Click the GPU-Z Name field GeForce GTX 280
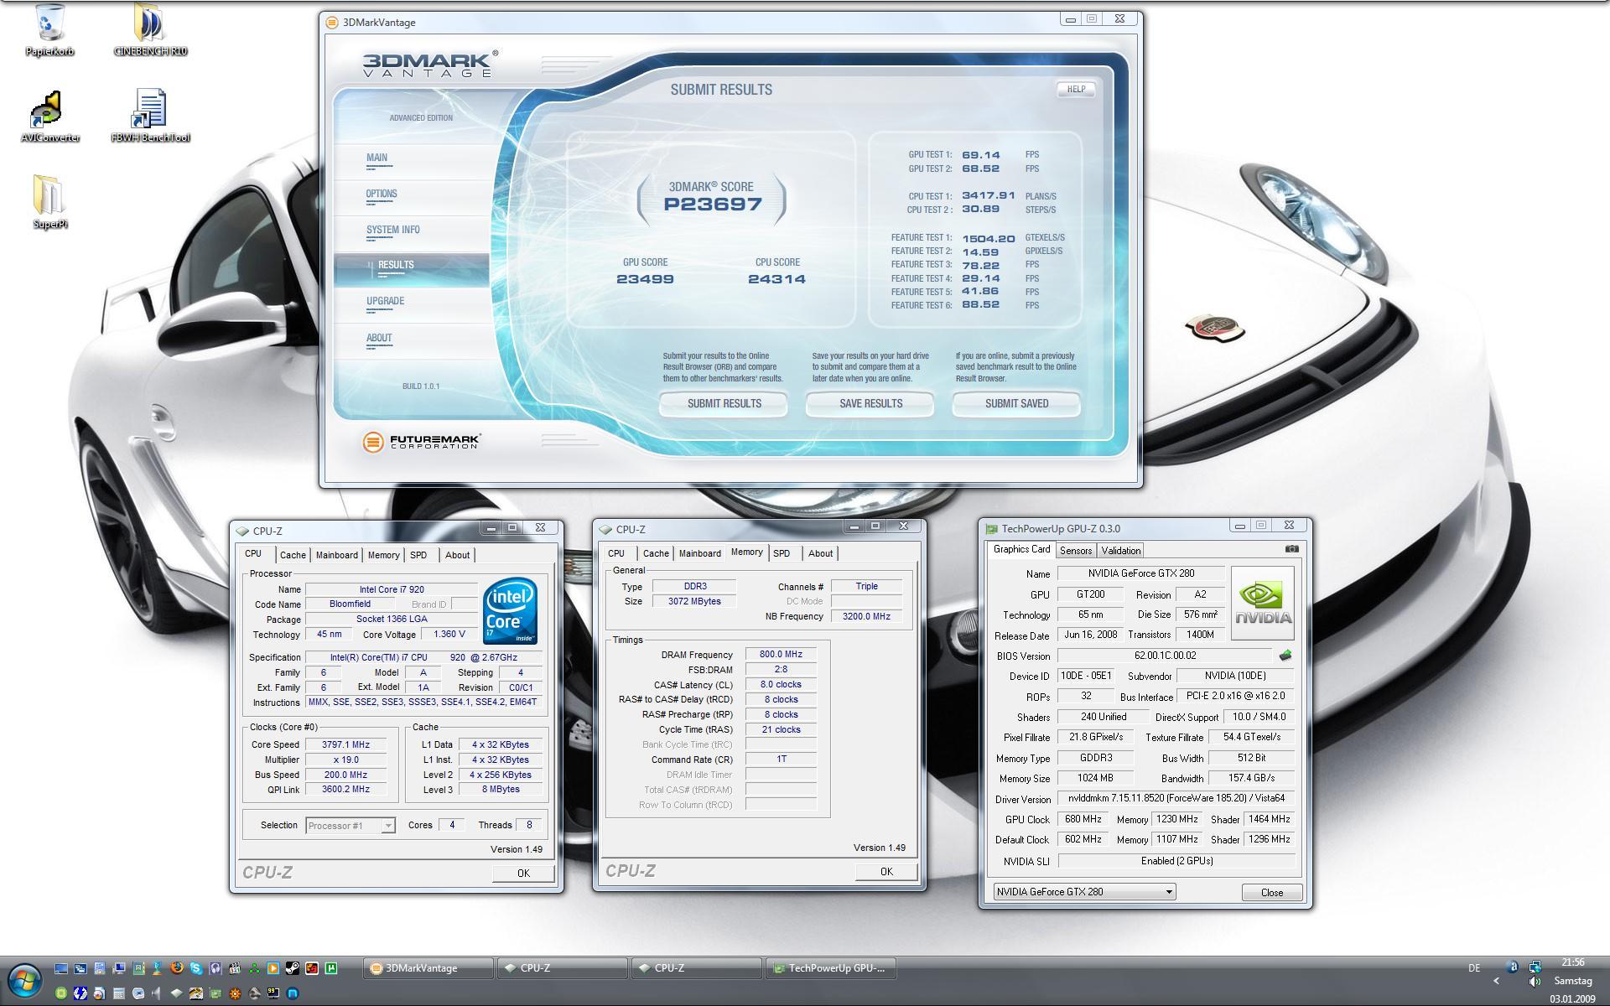Viewport: 1610px width, 1006px height. coord(1140,573)
